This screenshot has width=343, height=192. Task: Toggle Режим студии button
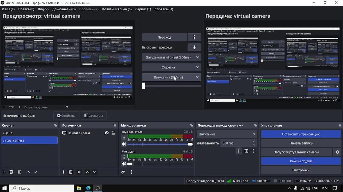(301, 161)
